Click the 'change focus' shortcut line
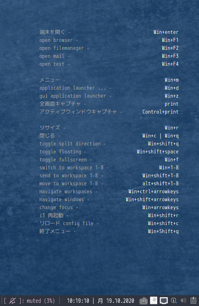 (59, 208)
